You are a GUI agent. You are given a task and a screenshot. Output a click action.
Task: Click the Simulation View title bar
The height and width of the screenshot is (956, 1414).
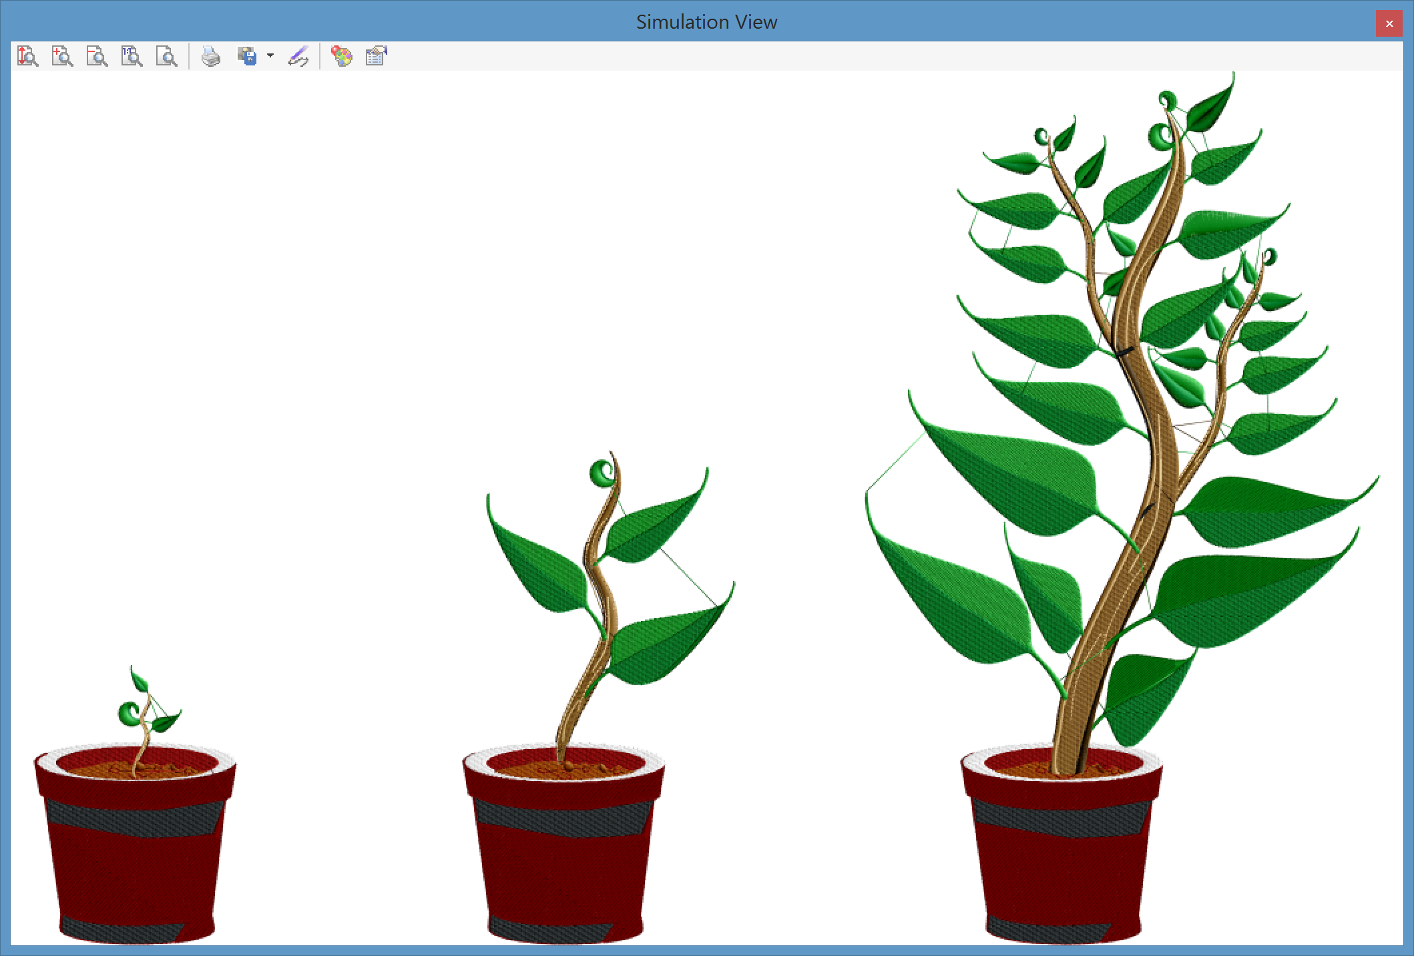706,22
